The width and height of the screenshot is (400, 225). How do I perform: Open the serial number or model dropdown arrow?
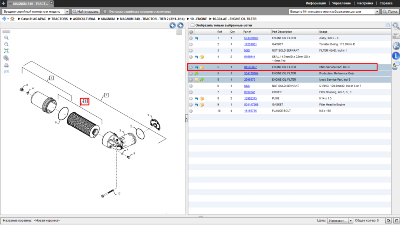coord(67,12)
